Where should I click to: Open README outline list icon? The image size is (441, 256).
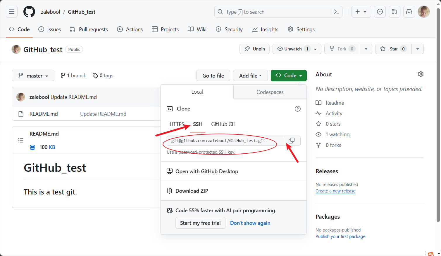point(21,140)
